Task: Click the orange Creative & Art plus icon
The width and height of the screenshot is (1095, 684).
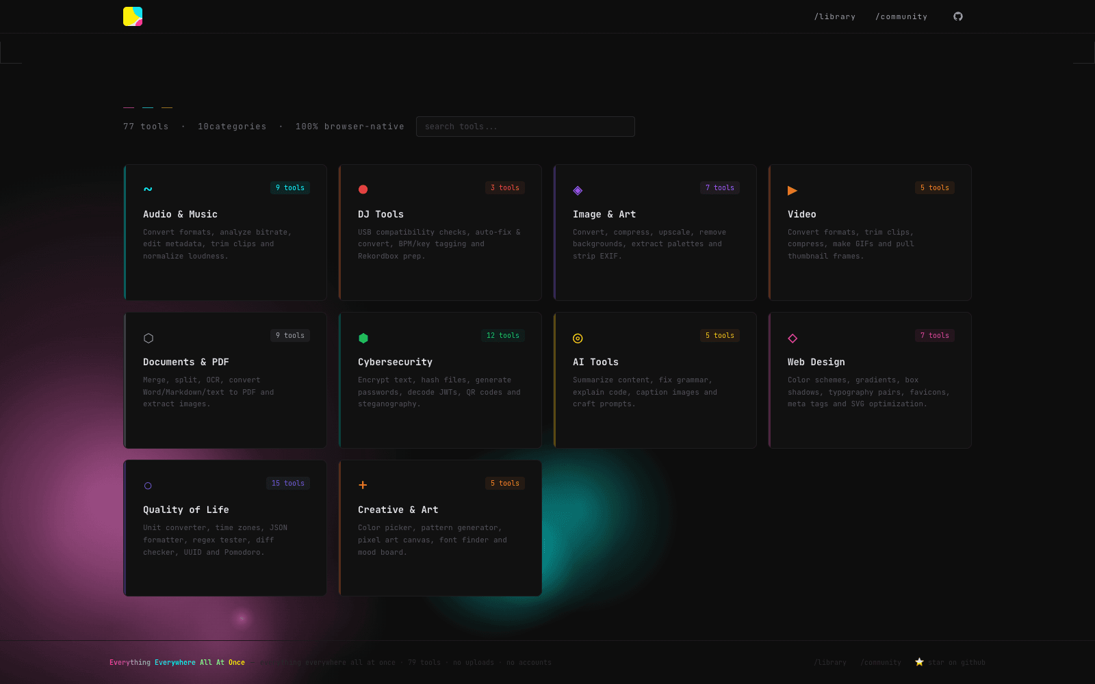Action: 363,485
